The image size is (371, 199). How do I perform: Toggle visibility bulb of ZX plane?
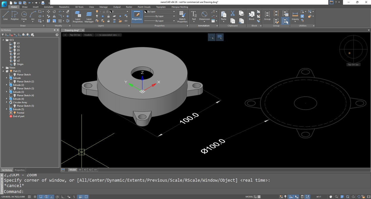15,50
